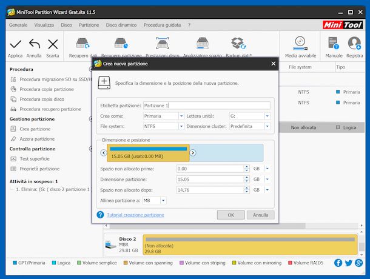Open the Dimensione cluster dropdown
The height and width of the screenshot is (279, 370).
pyautogui.click(x=267, y=126)
